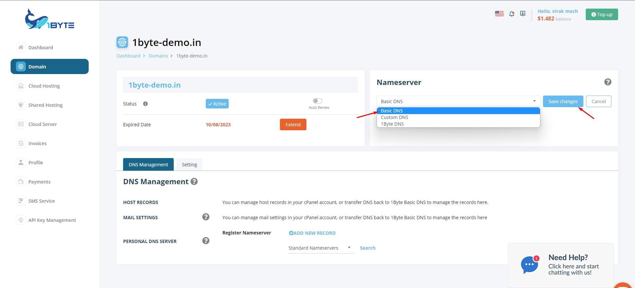Image resolution: width=635 pixels, height=288 pixels.
Task: Click the 1Byte whale logo
Action: tap(50, 19)
